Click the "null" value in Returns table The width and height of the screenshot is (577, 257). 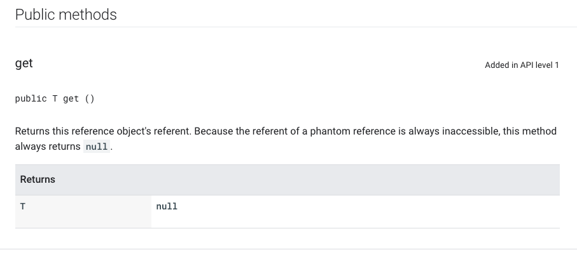coord(167,206)
